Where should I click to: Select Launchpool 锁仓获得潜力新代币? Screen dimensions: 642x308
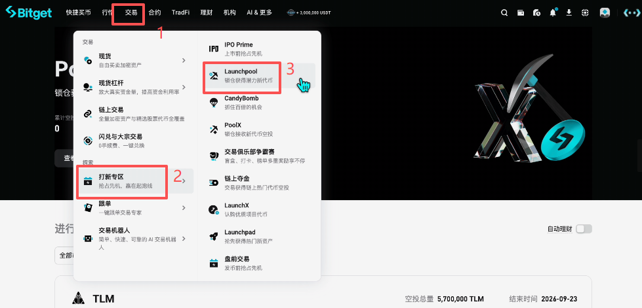pos(259,76)
